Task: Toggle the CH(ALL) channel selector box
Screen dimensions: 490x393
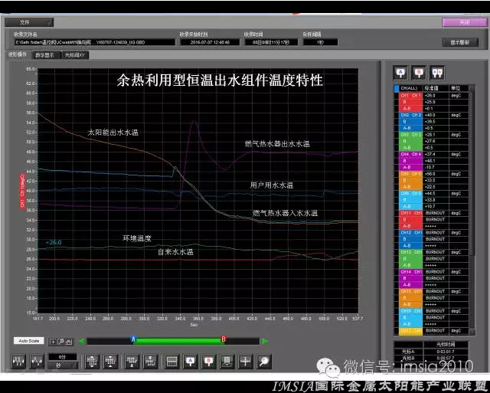Action: [x=397, y=89]
